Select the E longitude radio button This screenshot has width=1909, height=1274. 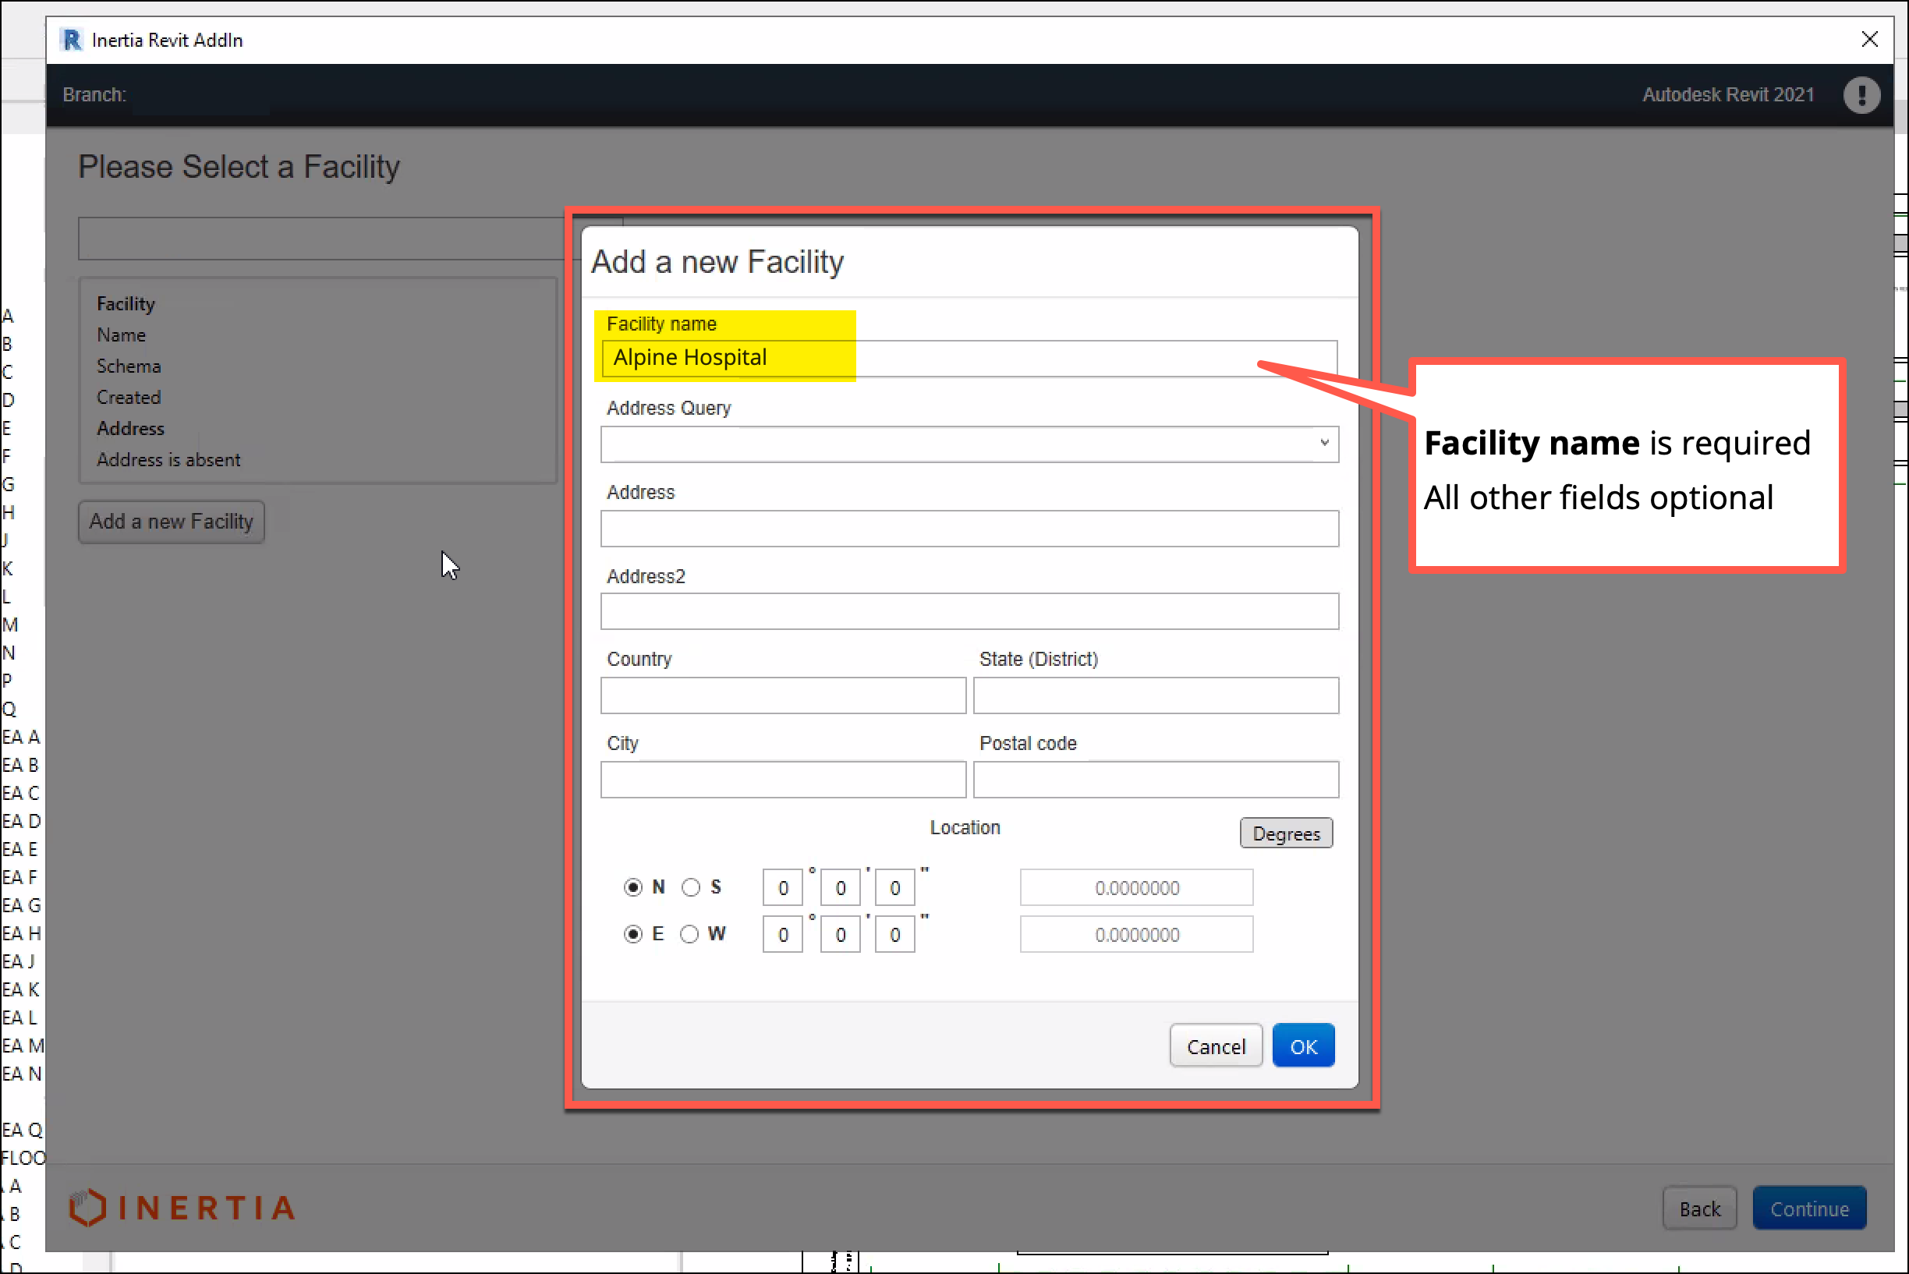(633, 934)
